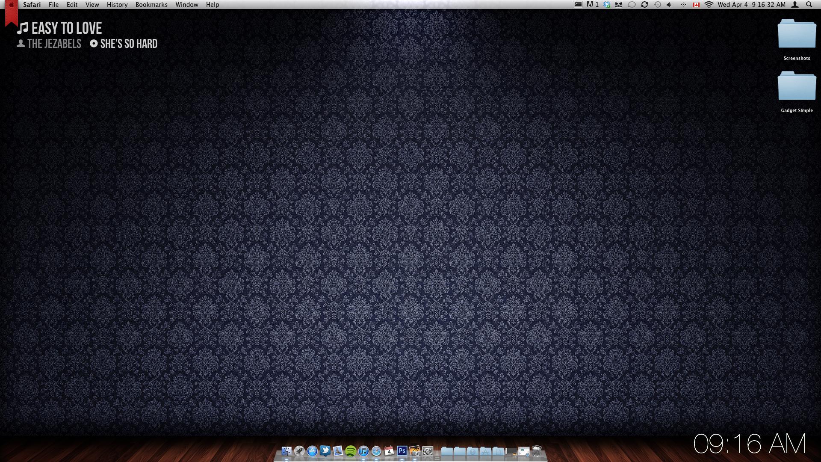Open the Trash in the dock
This screenshot has width=821, height=462.
pyautogui.click(x=537, y=451)
